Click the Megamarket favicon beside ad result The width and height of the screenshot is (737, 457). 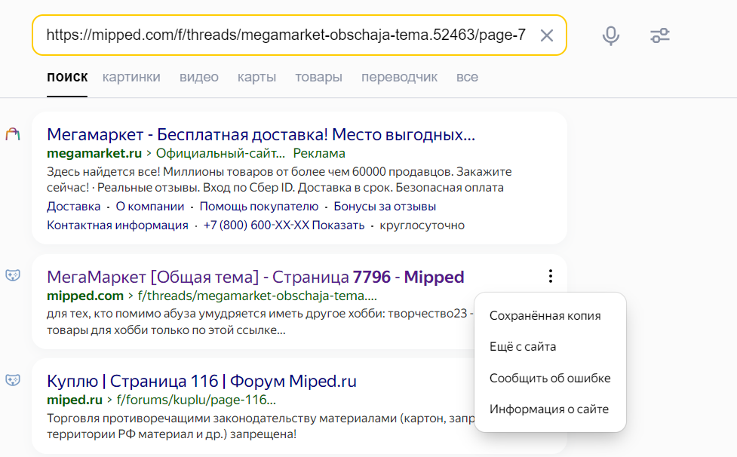(x=13, y=134)
